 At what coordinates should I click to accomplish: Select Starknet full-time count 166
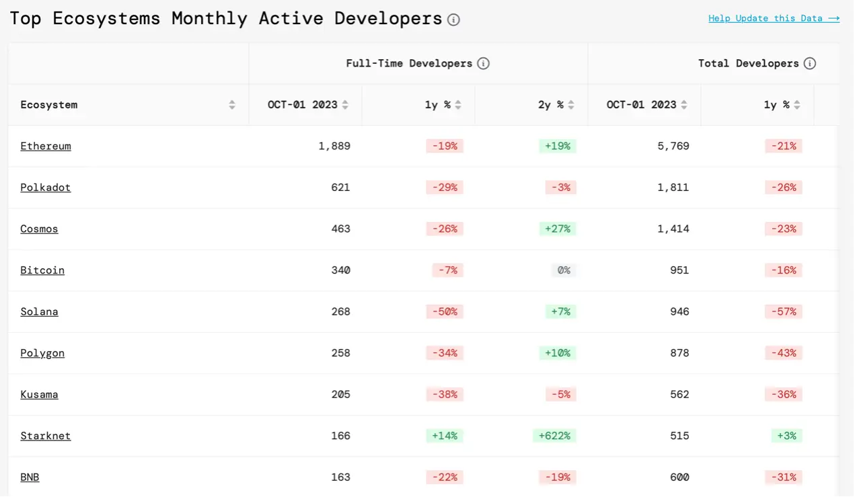point(340,436)
